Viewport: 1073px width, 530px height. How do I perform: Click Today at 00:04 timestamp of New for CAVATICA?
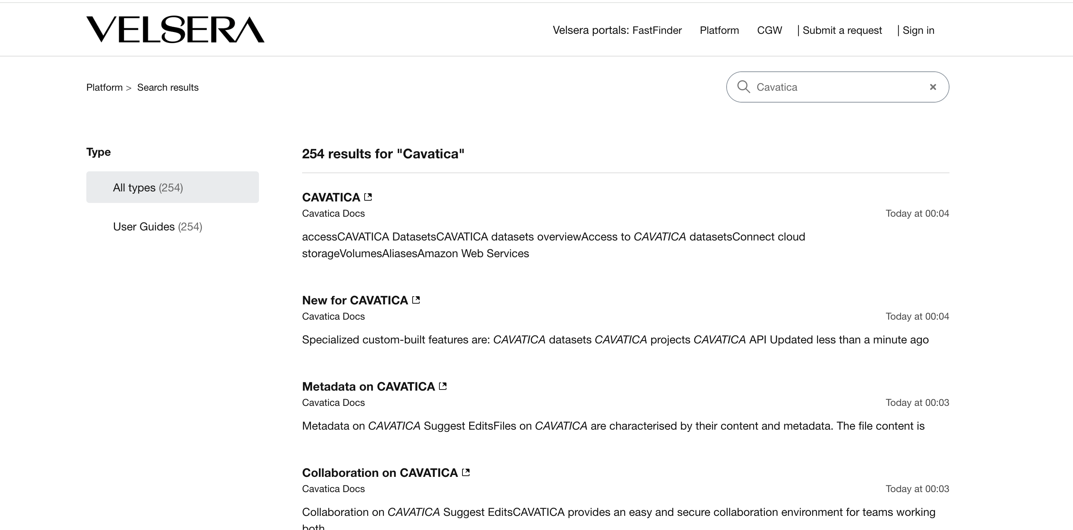tap(917, 316)
